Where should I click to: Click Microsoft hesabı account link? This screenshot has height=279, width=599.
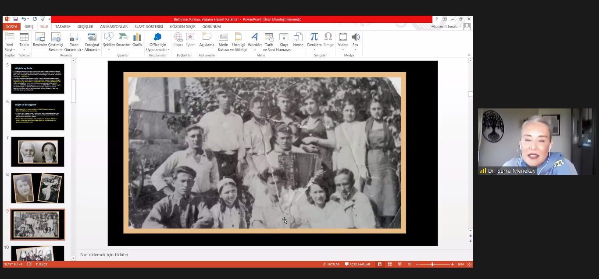(446, 27)
